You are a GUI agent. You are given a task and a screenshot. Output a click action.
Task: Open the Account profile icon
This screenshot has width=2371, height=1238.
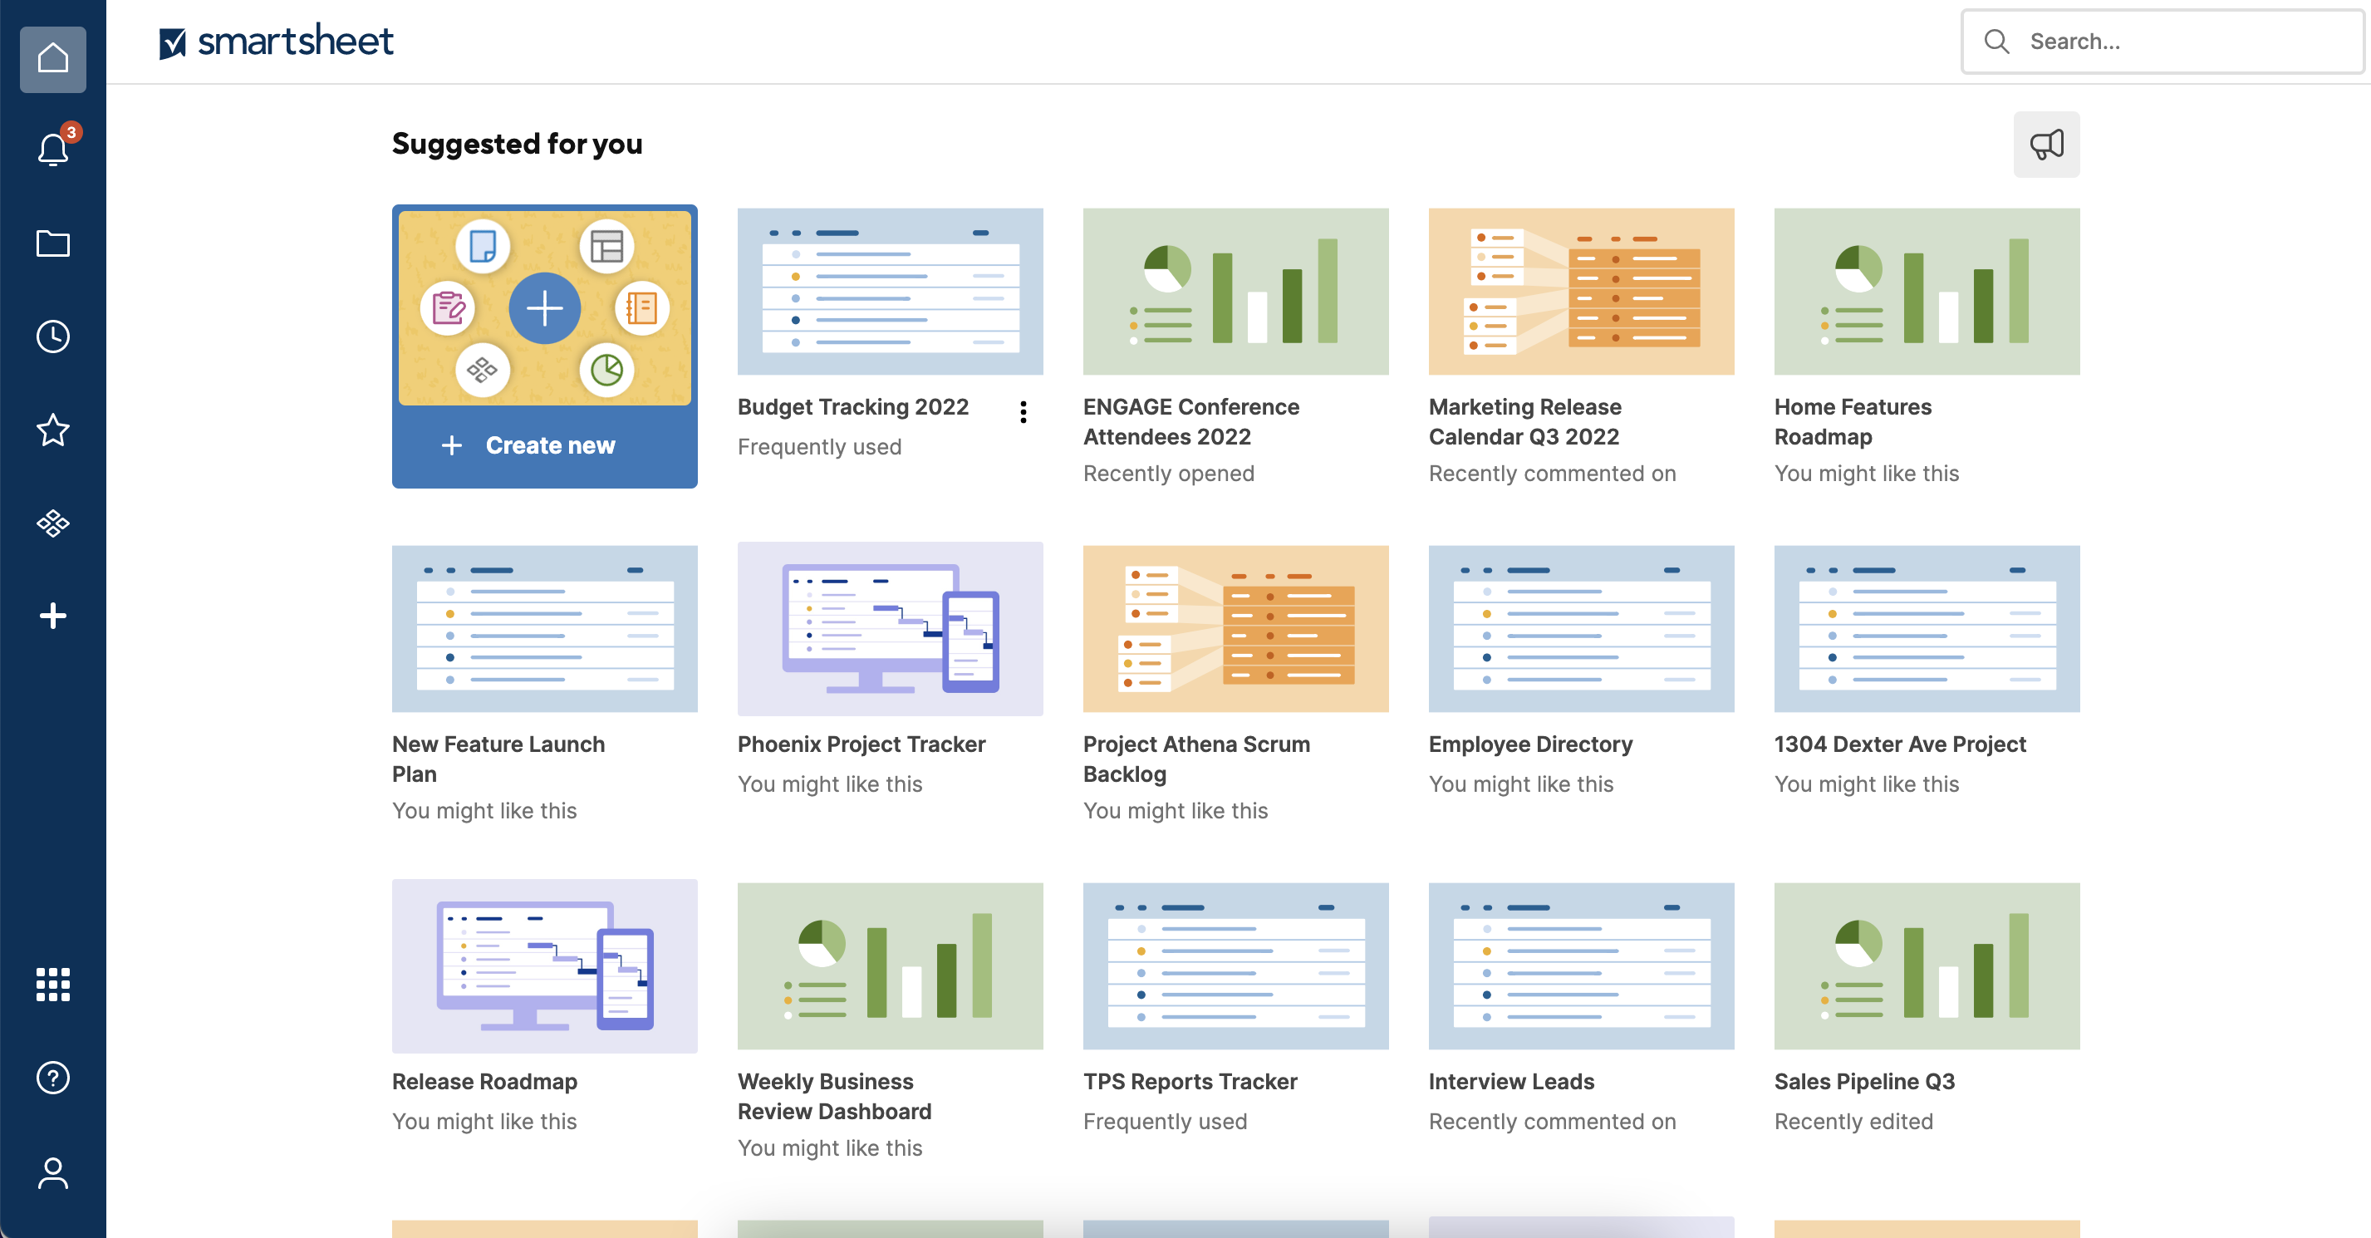[x=52, y=1172]
